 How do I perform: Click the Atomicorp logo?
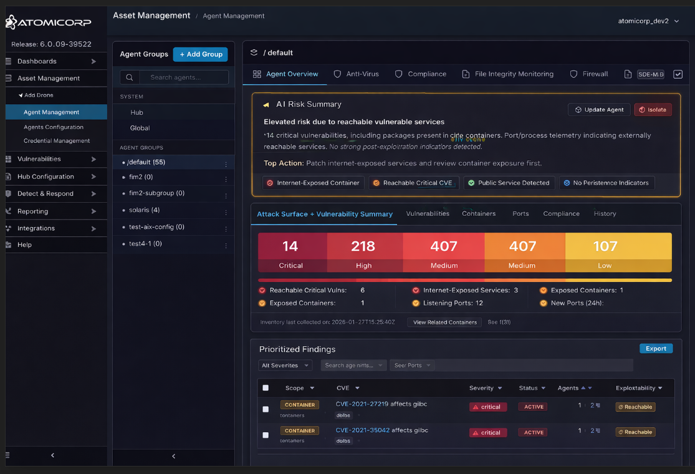tap(49, 22)
